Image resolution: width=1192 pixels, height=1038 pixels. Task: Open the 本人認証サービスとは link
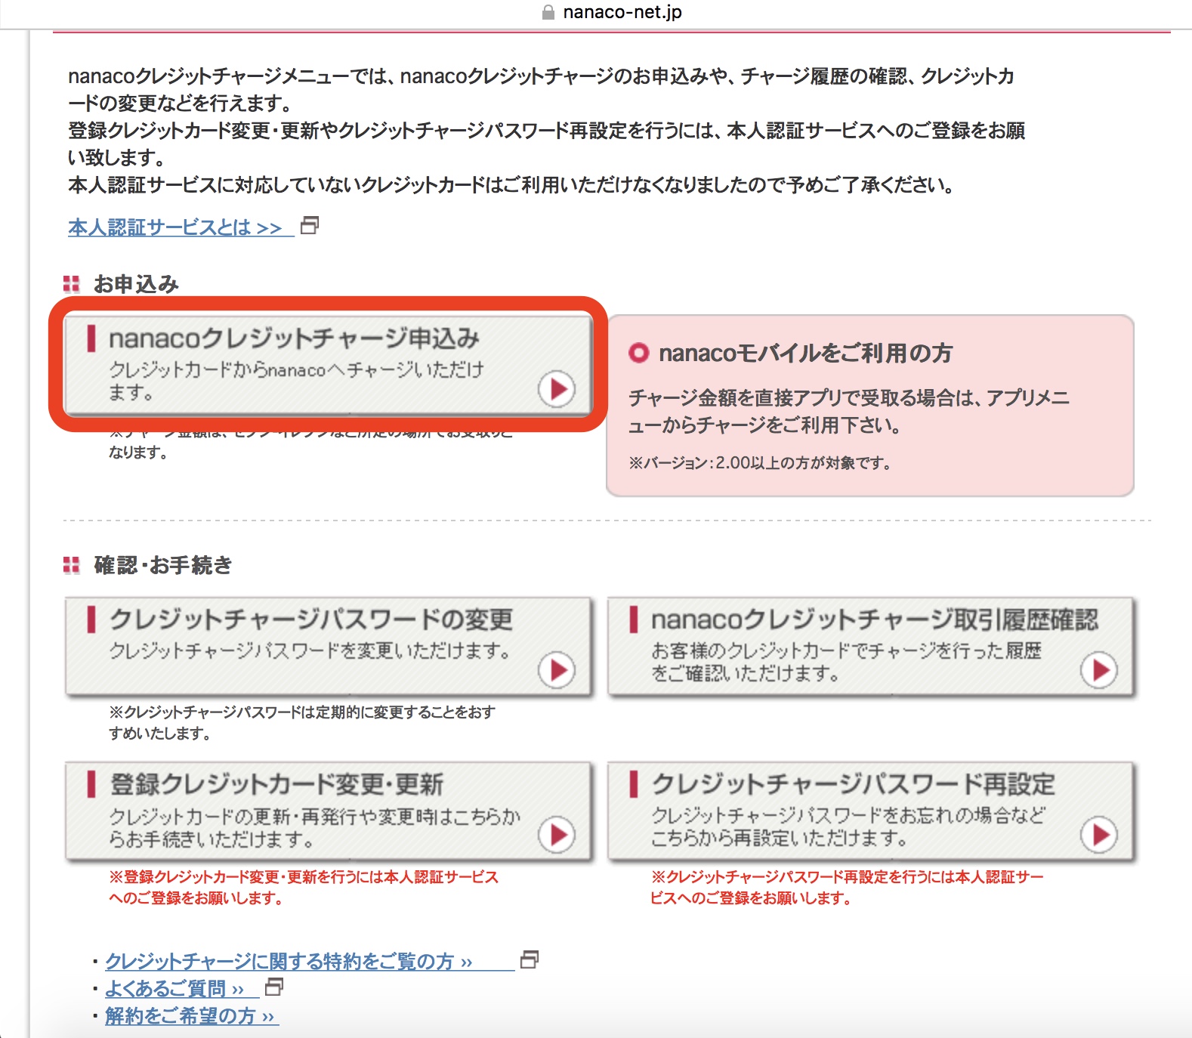[x=181, y=227]
